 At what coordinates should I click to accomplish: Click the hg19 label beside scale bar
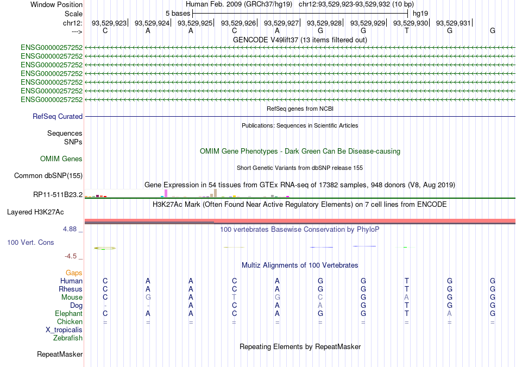pos(420,14)
